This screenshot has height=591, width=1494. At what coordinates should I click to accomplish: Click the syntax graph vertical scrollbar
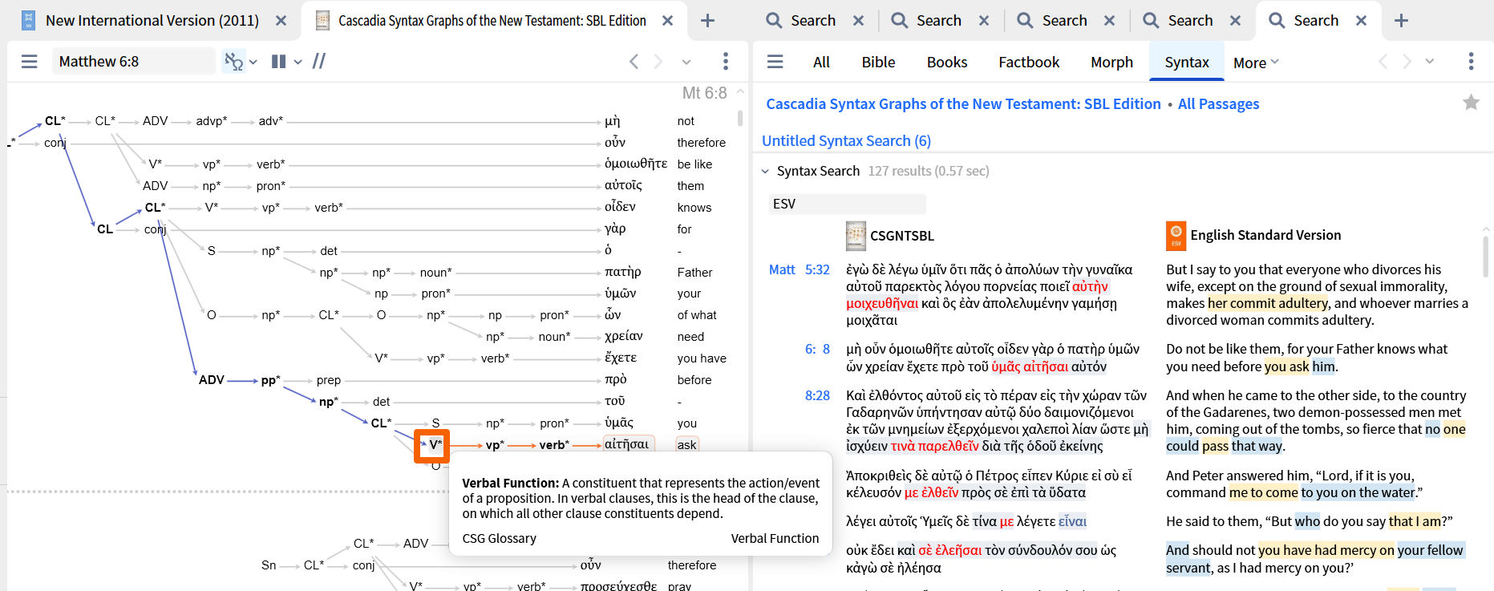739,118
